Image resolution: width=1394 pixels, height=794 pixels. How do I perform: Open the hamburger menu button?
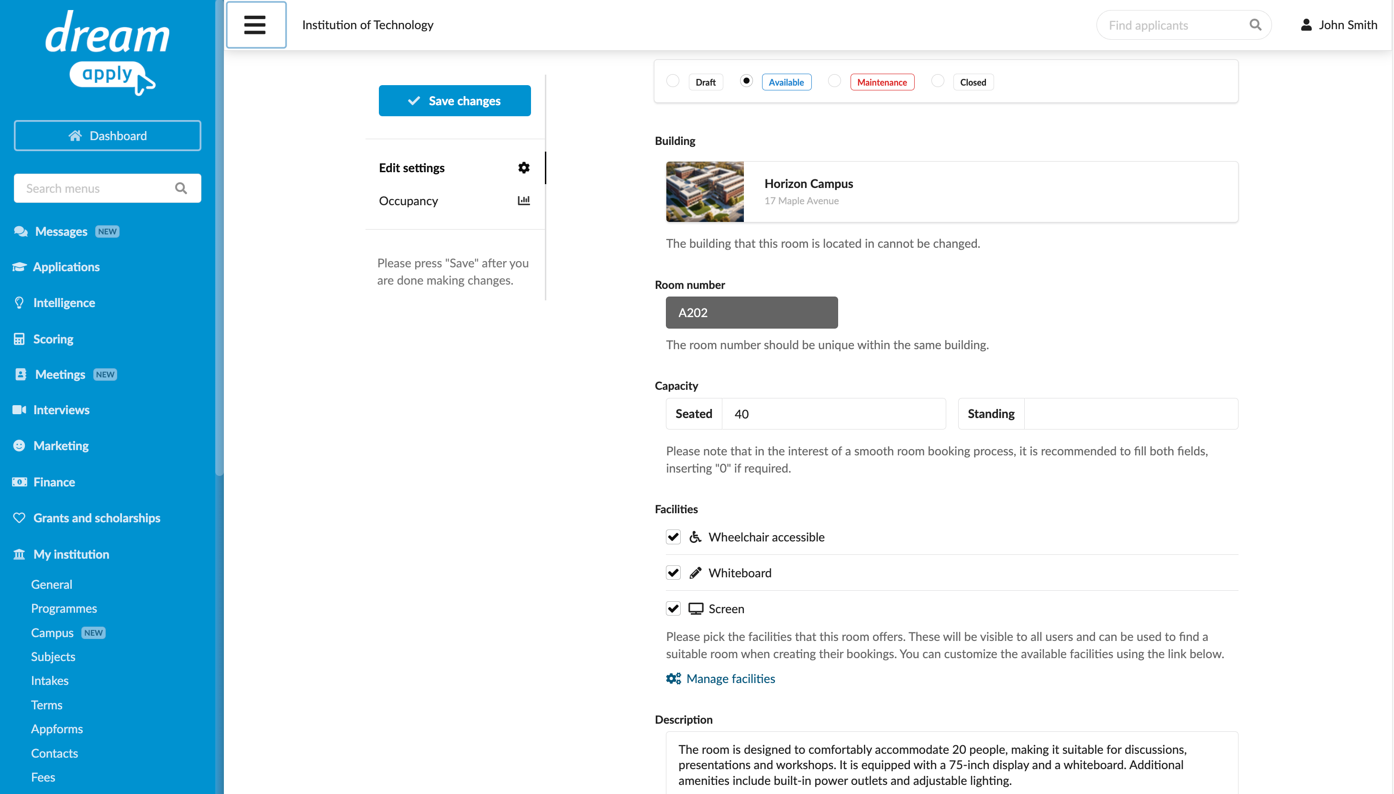[x=255, y=25]
